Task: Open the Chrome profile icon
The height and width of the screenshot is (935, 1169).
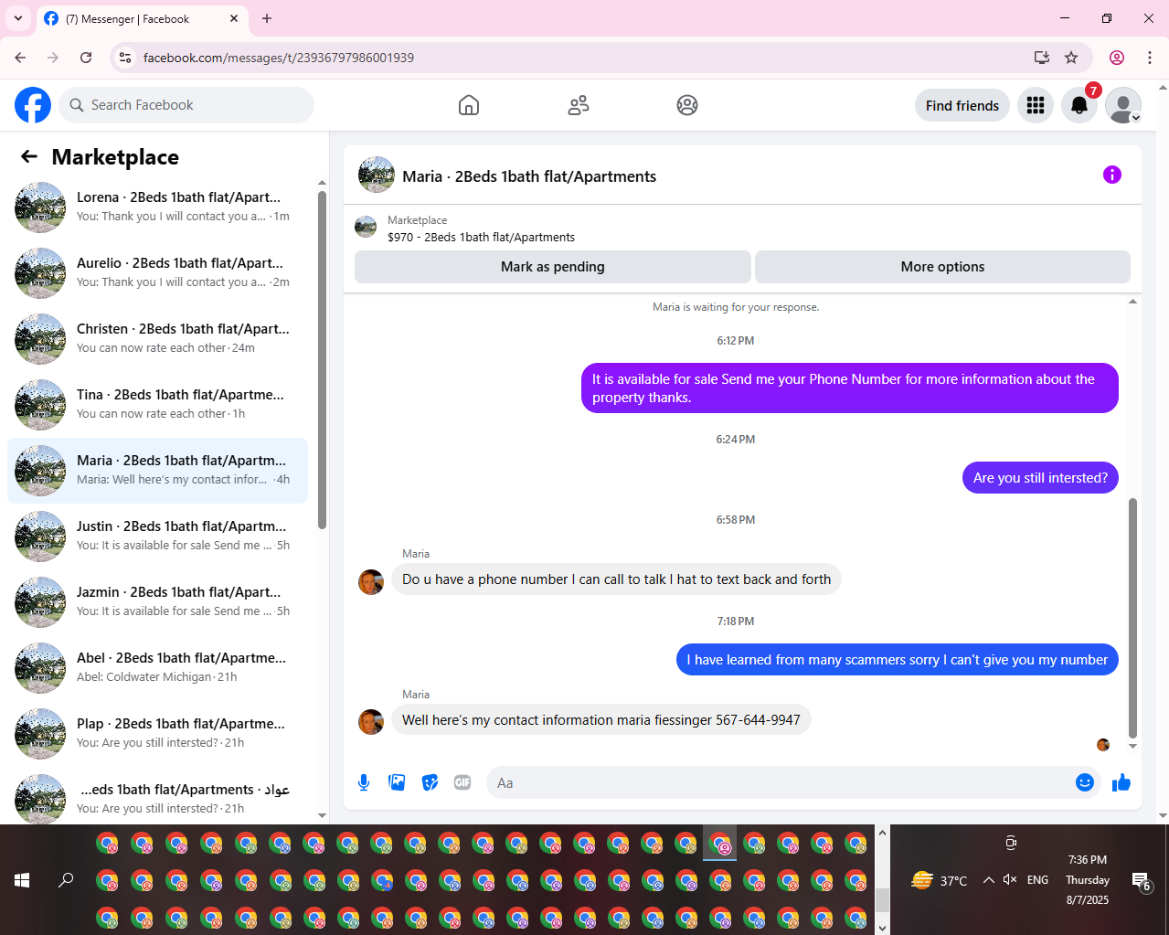Action: [x=1117, y=58]
